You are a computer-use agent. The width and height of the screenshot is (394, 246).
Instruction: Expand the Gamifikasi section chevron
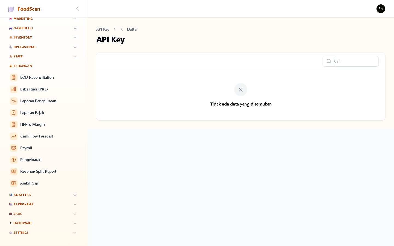(75, 28)
